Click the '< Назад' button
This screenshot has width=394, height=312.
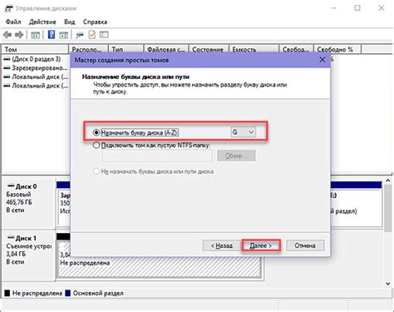pos(221,245)
